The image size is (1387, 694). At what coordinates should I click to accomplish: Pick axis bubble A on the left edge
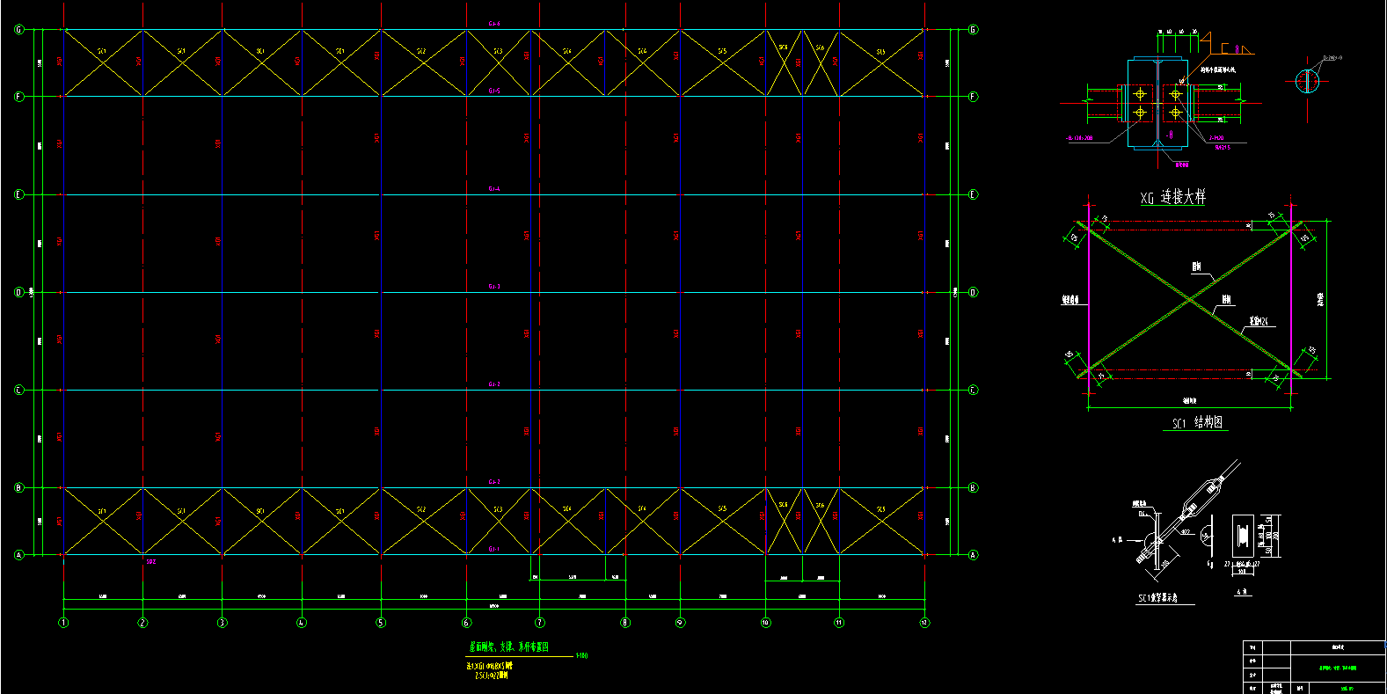tap(18, 555)
